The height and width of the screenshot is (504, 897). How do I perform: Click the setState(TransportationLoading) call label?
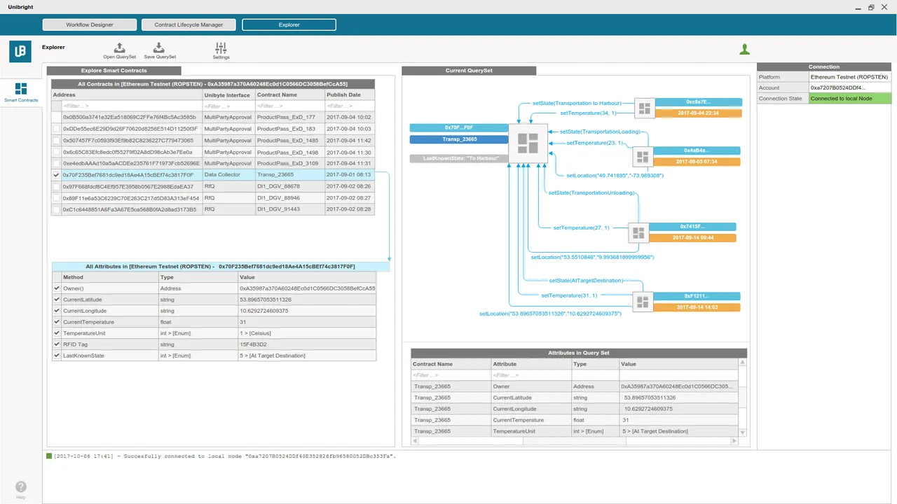click(599, 131)
